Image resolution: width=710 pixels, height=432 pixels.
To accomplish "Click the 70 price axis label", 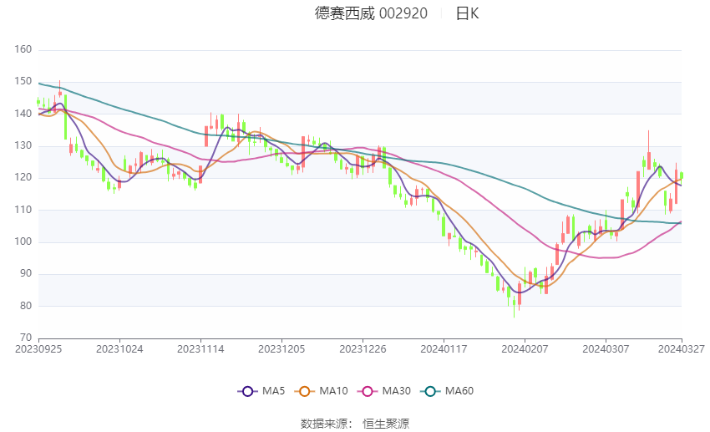I will tap(26, 338).
